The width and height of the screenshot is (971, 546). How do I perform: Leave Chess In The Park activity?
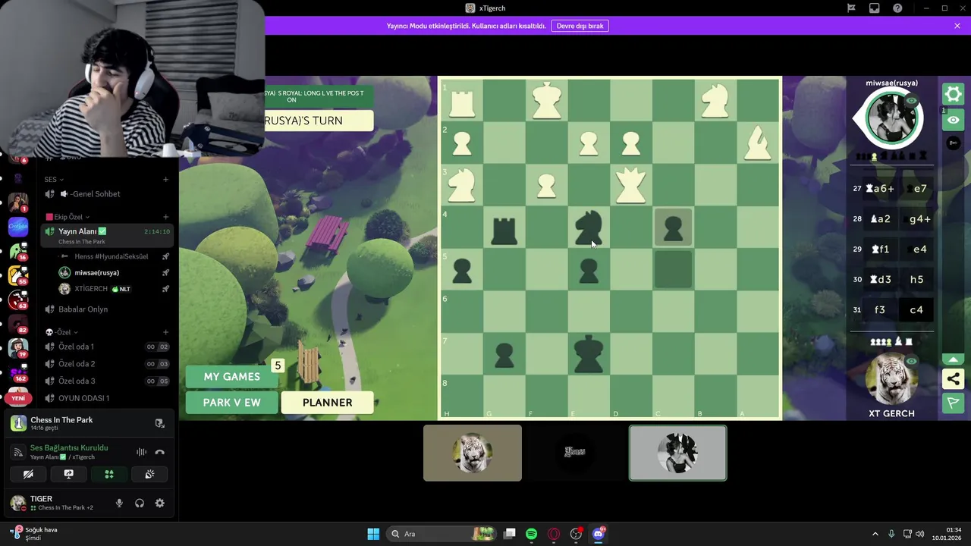click(159, 423)
